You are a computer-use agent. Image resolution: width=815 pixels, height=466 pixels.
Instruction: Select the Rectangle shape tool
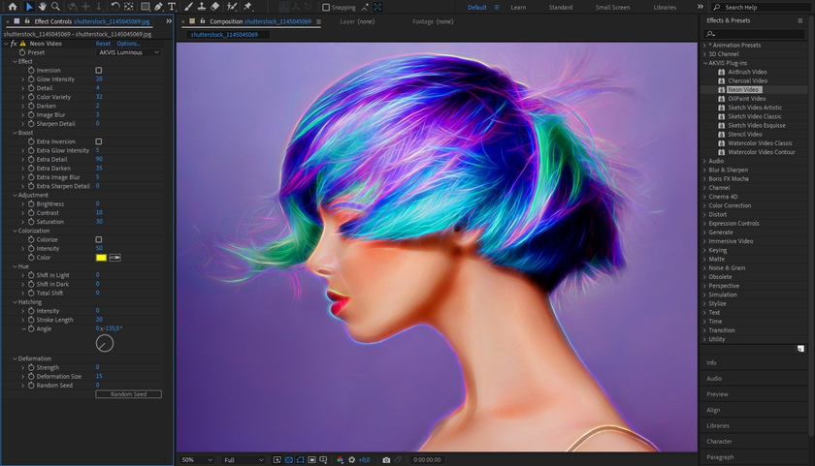point(146,7)
